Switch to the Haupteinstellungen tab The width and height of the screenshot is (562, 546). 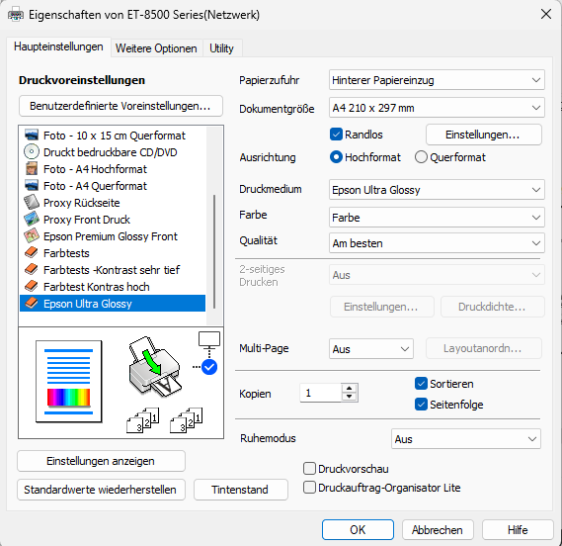[58, 46]
